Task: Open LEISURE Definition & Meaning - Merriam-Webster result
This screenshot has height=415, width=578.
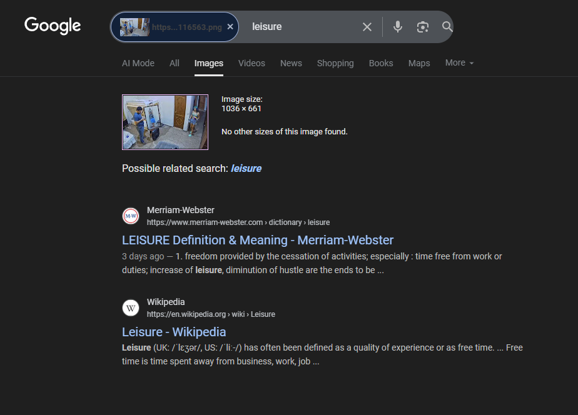Action: tap(258, 240)
